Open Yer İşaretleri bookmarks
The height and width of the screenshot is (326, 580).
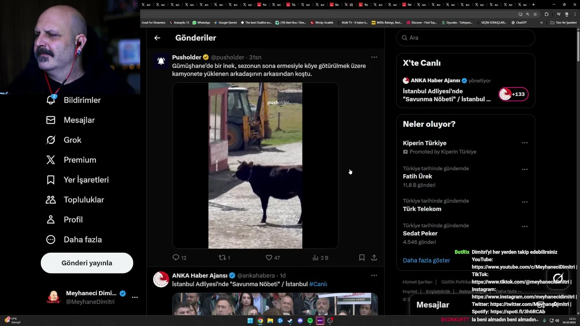(x=77, y=180)
